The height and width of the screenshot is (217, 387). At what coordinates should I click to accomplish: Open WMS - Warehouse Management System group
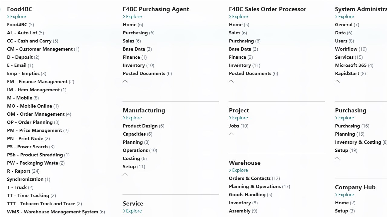(53, 212)
